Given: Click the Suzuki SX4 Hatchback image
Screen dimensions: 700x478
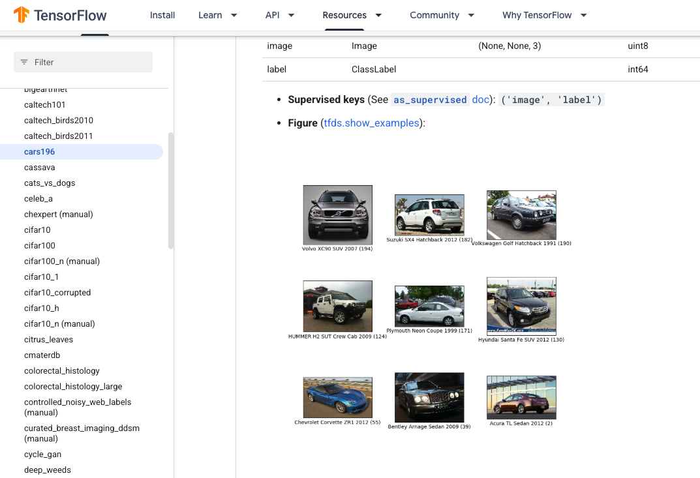Looking at the screenshot, I should pyautogui.click(x=429, y=215).
